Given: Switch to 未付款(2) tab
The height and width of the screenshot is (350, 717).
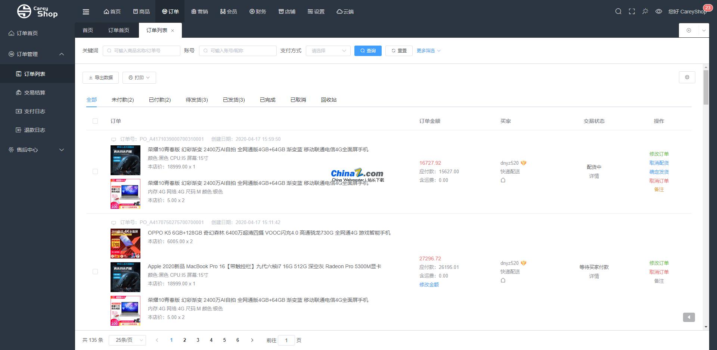Looking at the screenshot, I should (x=122, y=100).
